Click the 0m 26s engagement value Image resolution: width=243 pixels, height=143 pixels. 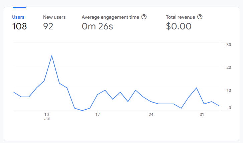pyautogui.click(x=97, y=26)
